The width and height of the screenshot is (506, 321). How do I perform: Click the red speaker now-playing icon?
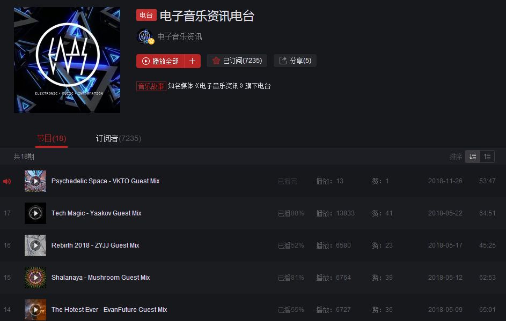coord(7,182)
